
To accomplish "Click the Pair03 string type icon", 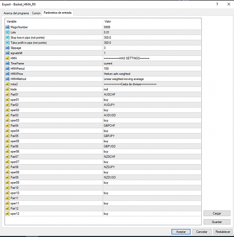I will [8, 115].
